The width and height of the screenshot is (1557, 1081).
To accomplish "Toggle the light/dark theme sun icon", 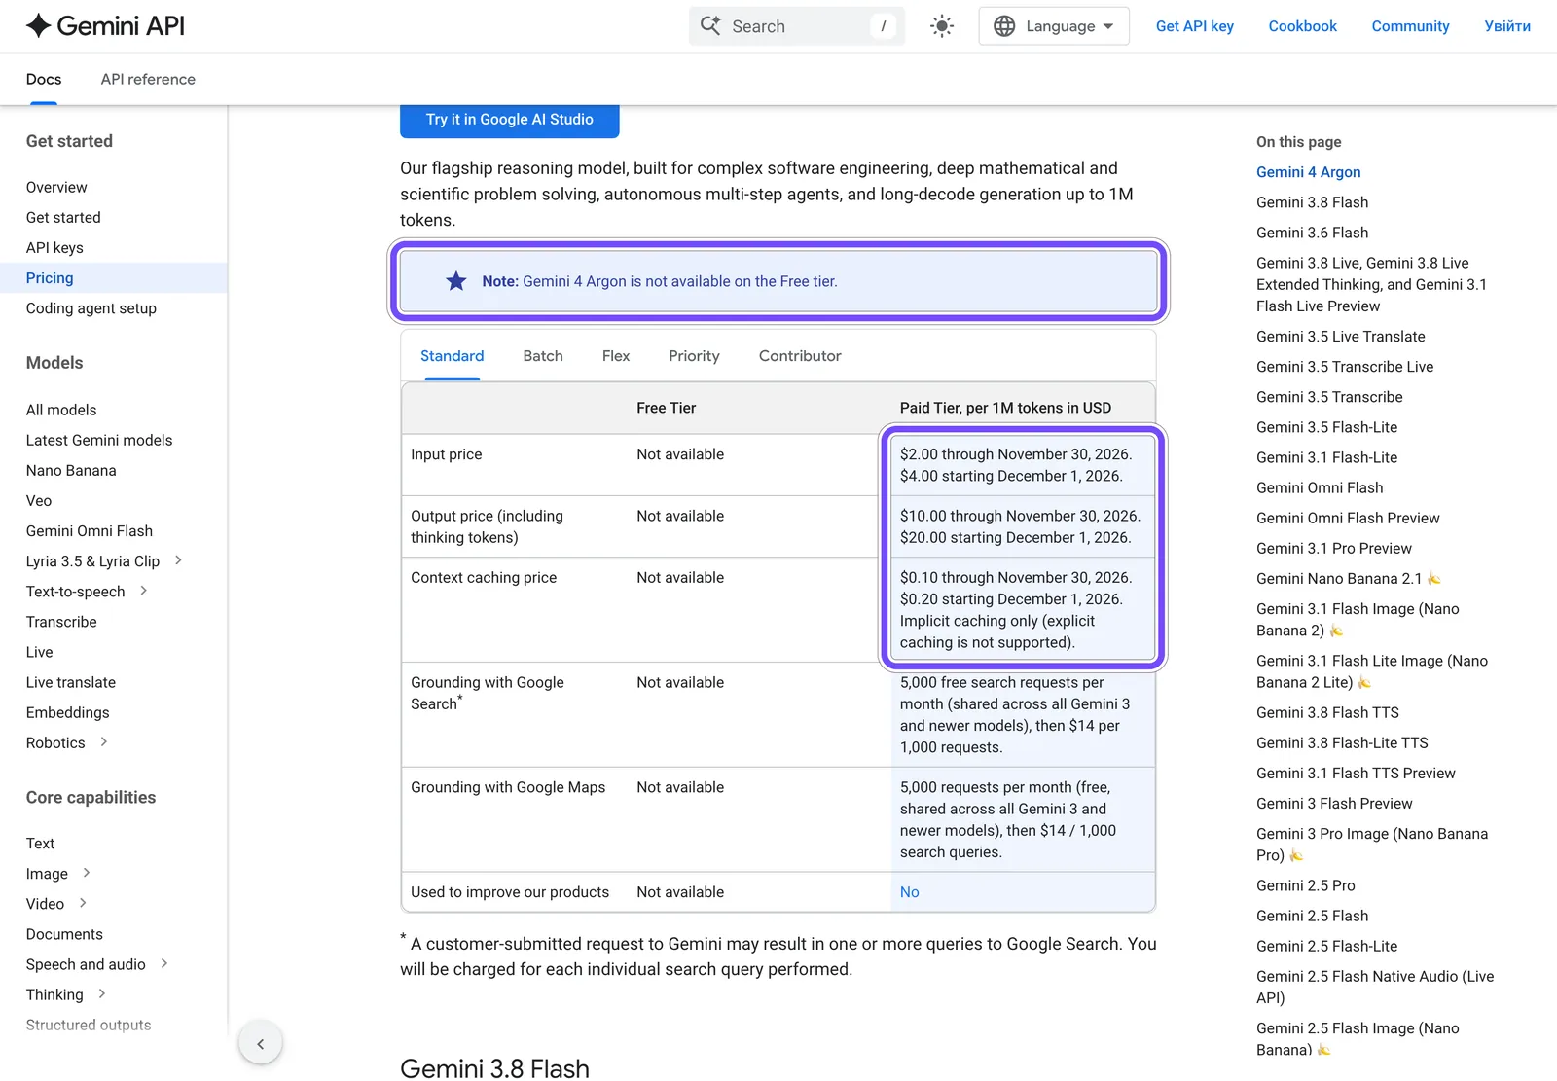I will (941, 26).
